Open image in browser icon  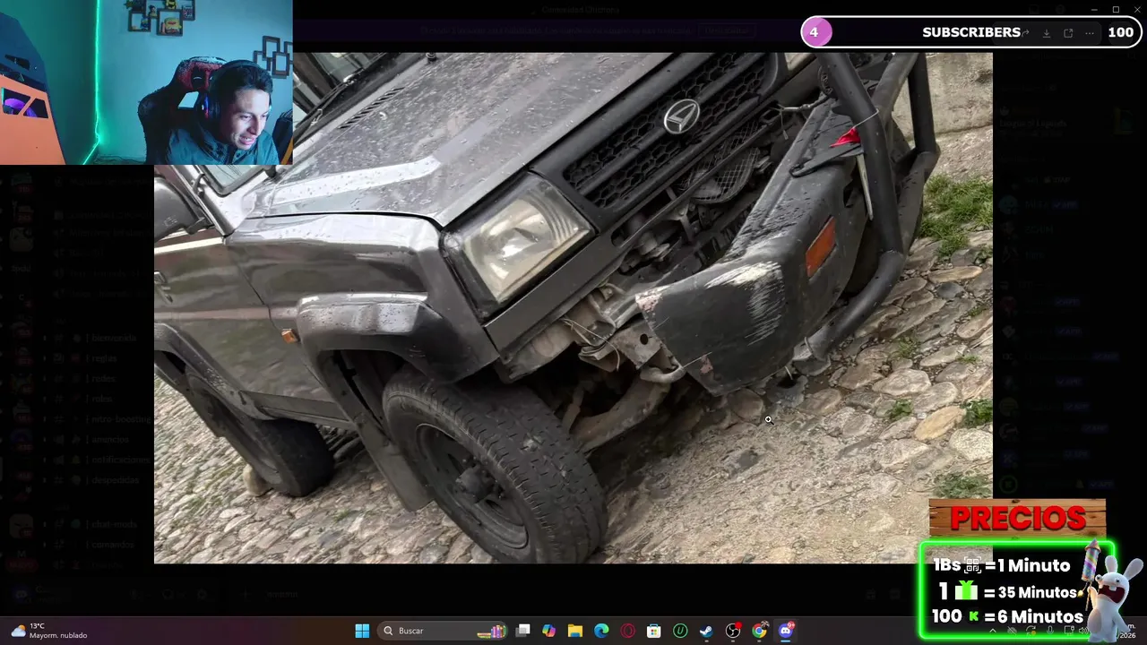pos(1068,33)
